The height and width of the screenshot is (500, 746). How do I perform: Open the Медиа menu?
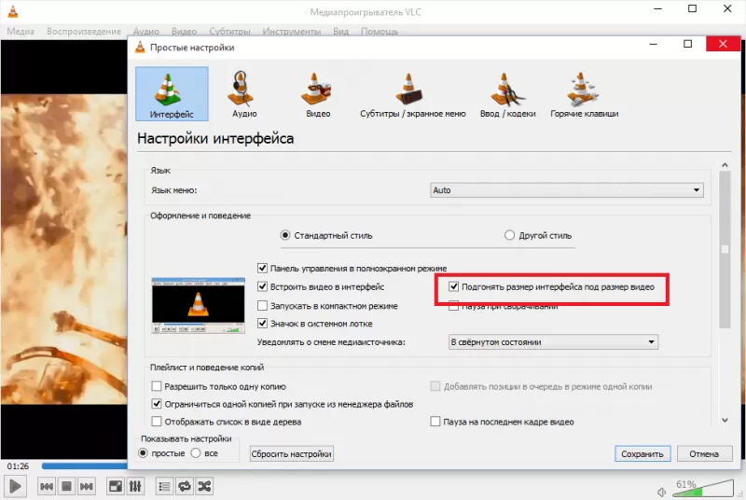(21, 32)
